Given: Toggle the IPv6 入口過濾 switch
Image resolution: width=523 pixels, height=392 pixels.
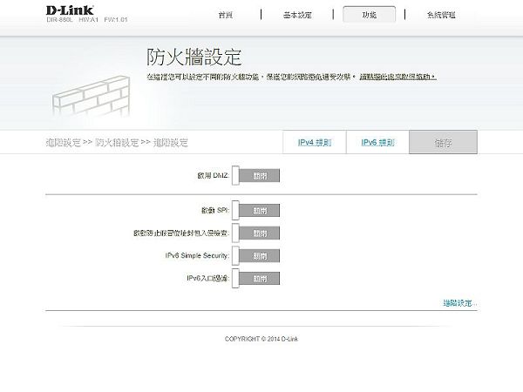Looking at the screenshot, I should click(255, 279).
